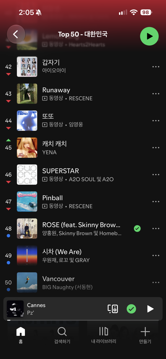The height and width of the screenshot is (359, 166).
Task: Go to Home (홈) tab
Action: point(21,335)
